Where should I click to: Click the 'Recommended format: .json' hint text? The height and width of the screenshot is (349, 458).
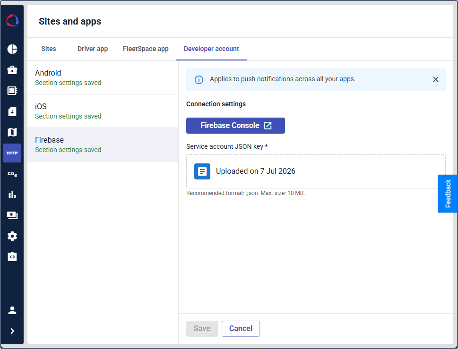(245, 193)
